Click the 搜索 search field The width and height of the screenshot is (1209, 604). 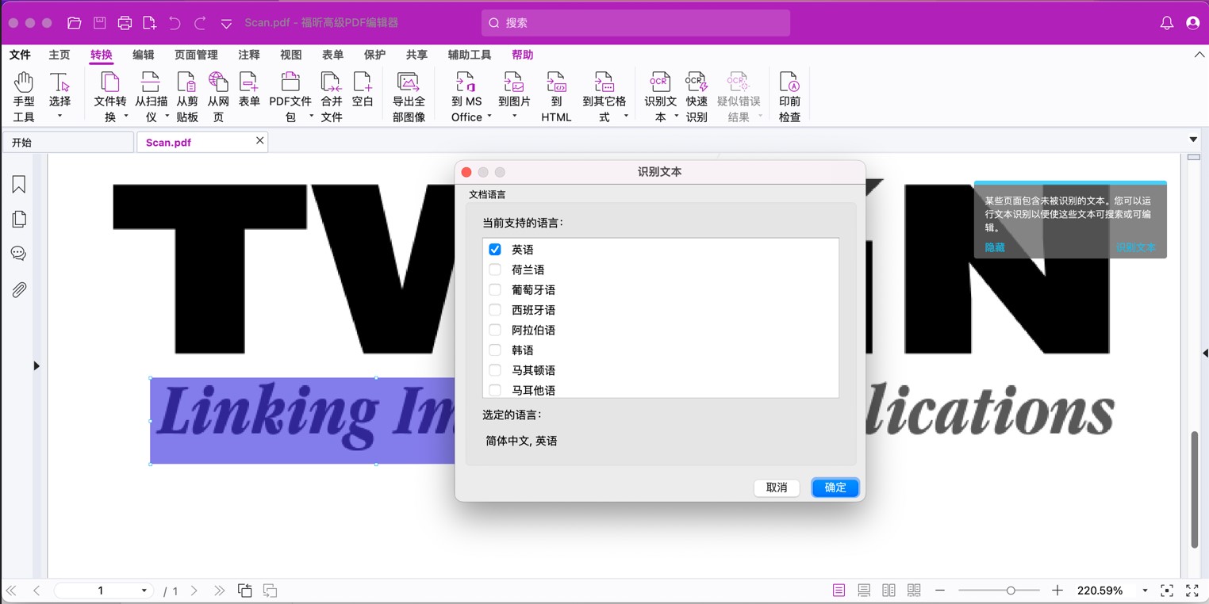coord(635,23)
